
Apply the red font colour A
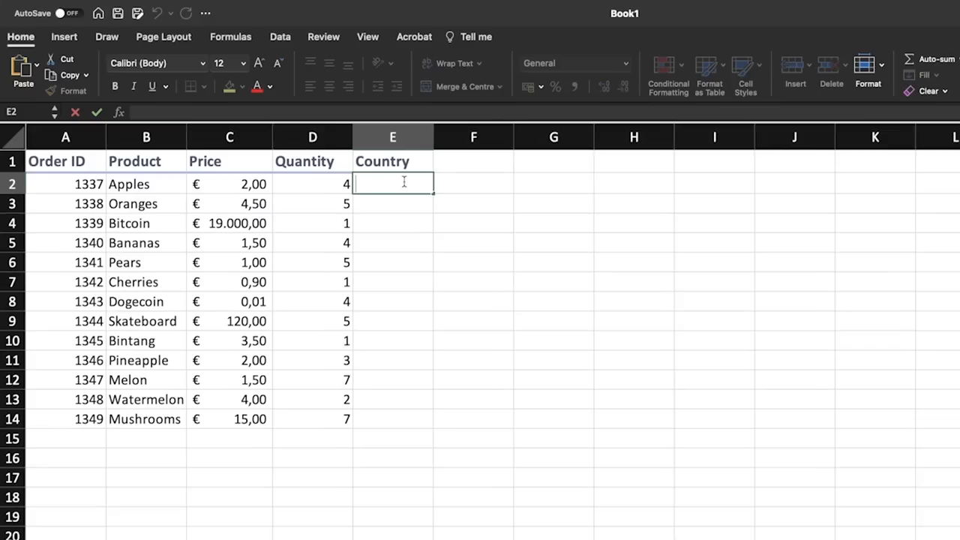coord(257,86)
